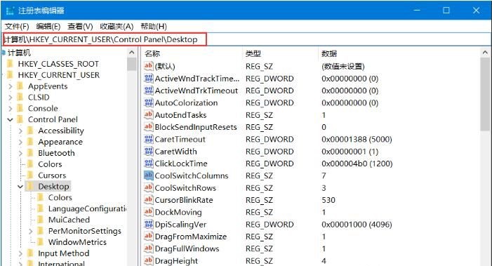Screen dimensions: 492x266
Task: Click the folder icon of HKEY_CLASSES_ROOT
Action: click(x=11, y=64)
